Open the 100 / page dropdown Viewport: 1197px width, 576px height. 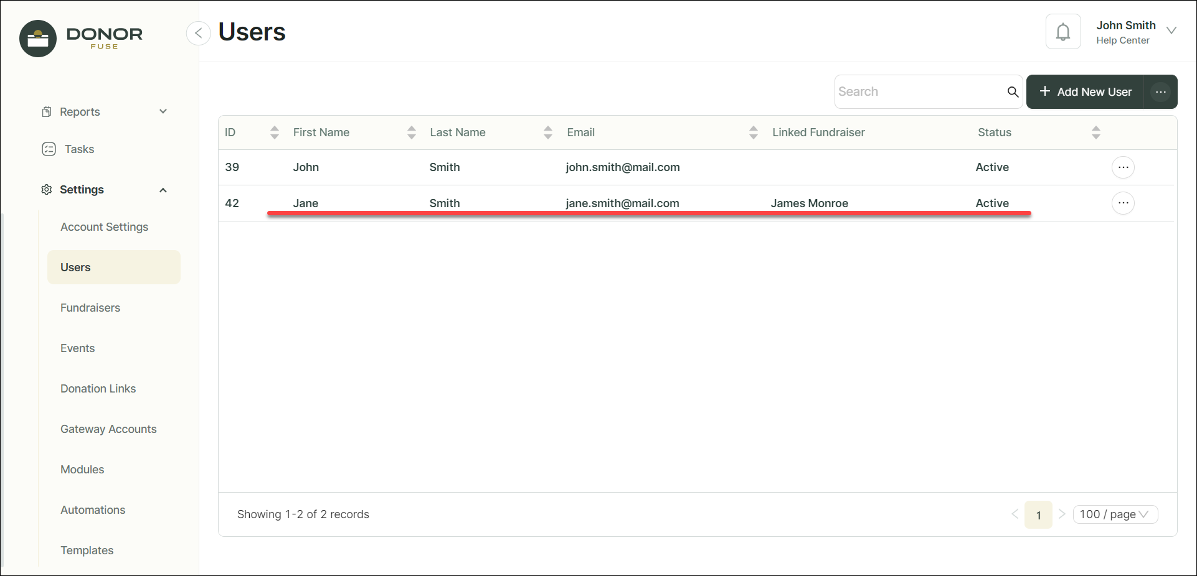pos(1114,514)
